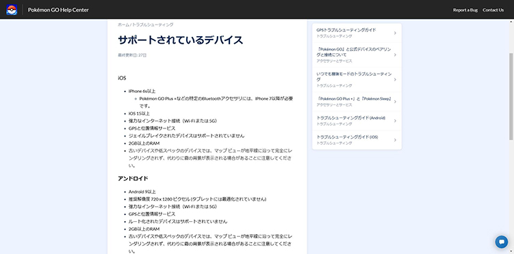Click the 最終更新日 date text

pyautogui.click(x=132, y=55)
